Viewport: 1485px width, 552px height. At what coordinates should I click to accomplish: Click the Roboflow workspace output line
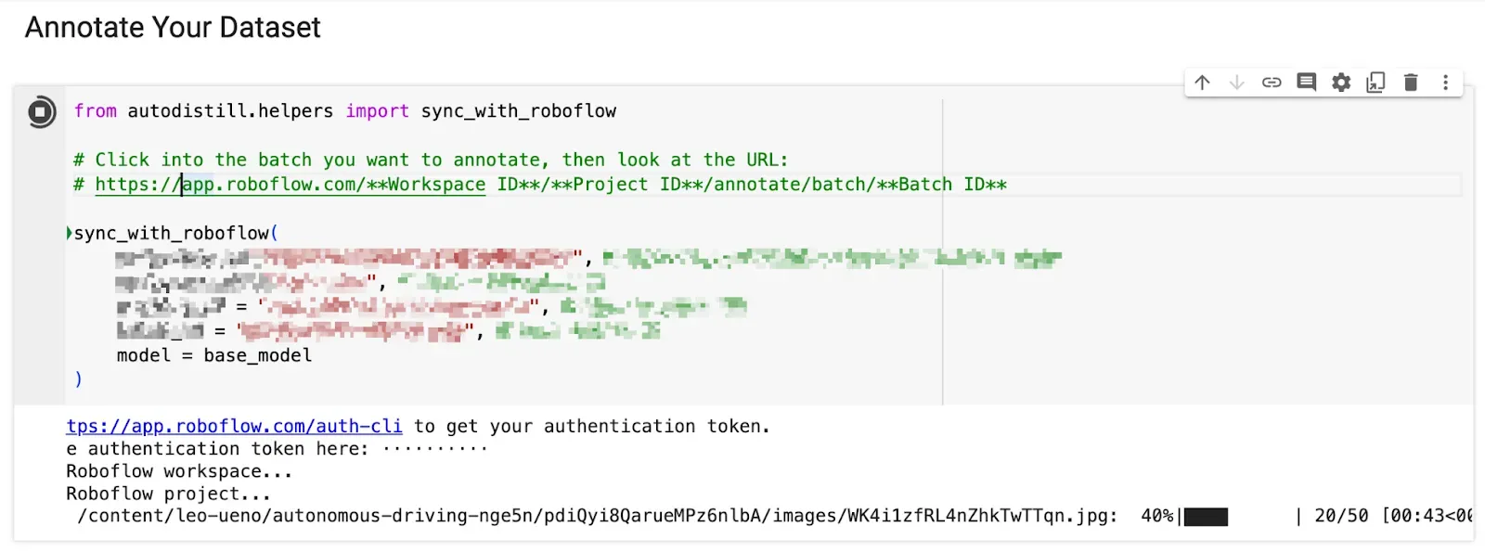(x=176, y=470)
